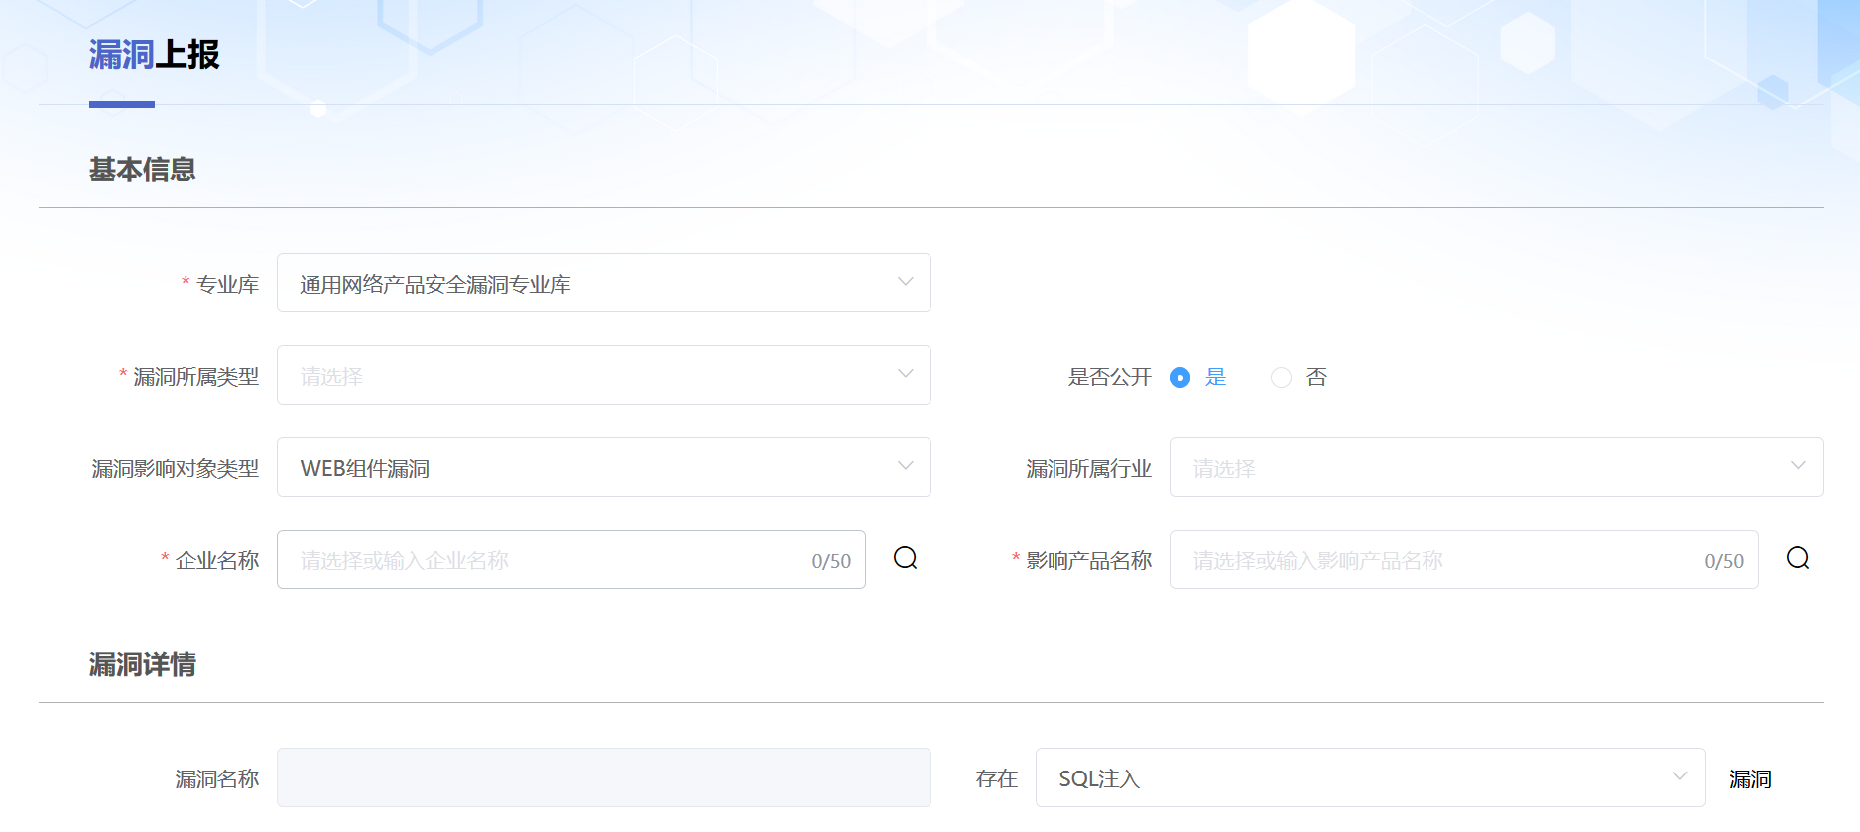Click the 基本信息 section heading
Image resolution: width=1860 pixels, height=832 pixels.
pyautogui.click(x=143, y=170)
